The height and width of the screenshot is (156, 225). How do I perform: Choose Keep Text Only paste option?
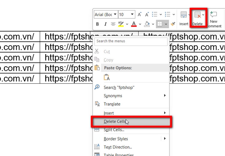click(x=106, y=77)
